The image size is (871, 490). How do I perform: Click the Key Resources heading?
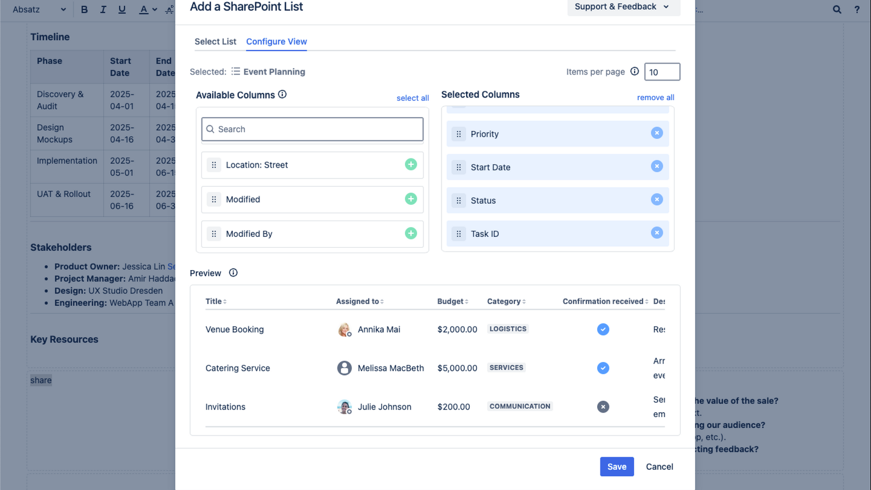click(64, 339)
